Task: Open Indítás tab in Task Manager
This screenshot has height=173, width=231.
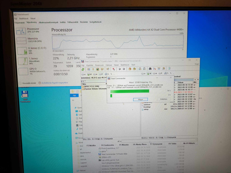Action: [63, 22]
